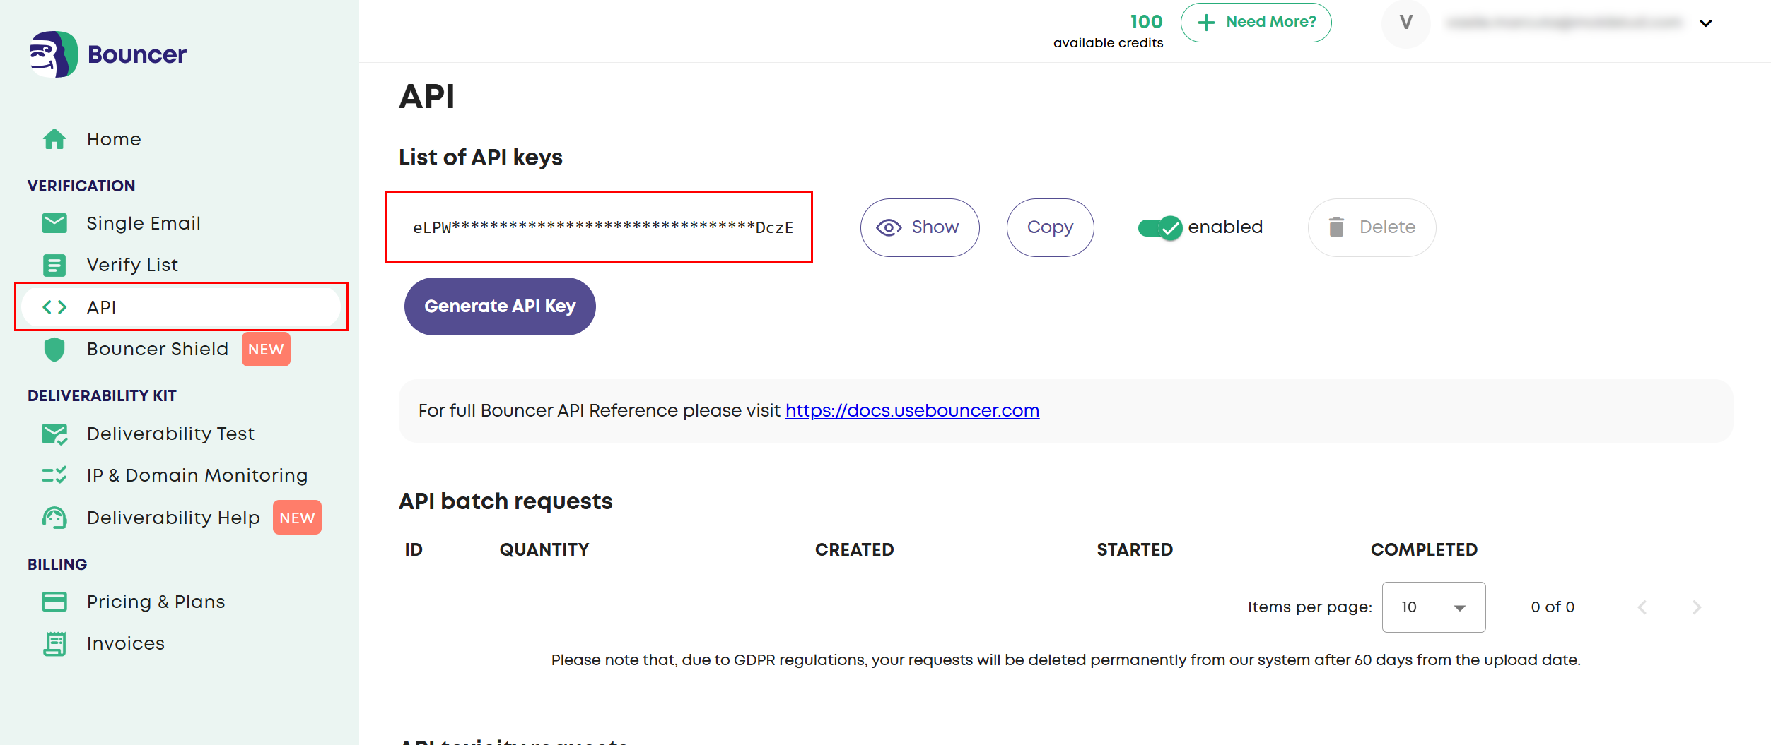Open Verify List via its list icon
The height and width of the screenshot is (745, 1771).
tap(54, 265)
